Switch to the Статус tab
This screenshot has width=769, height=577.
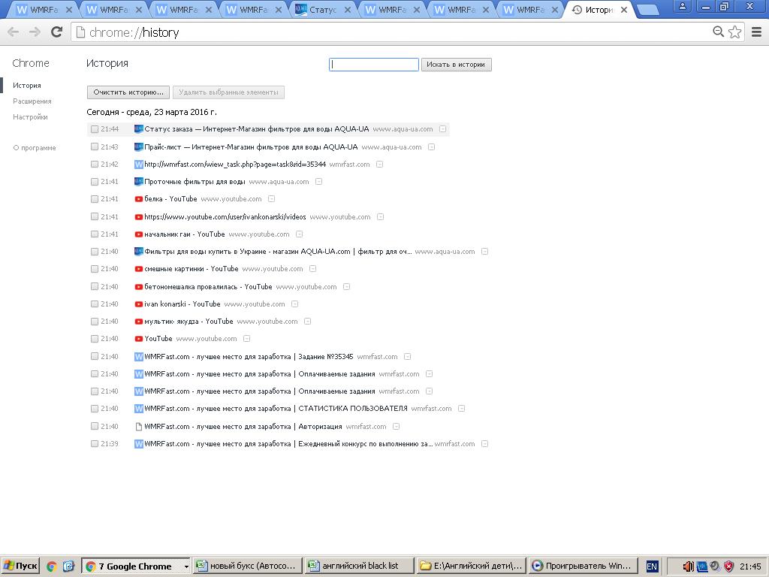[323, 9]
